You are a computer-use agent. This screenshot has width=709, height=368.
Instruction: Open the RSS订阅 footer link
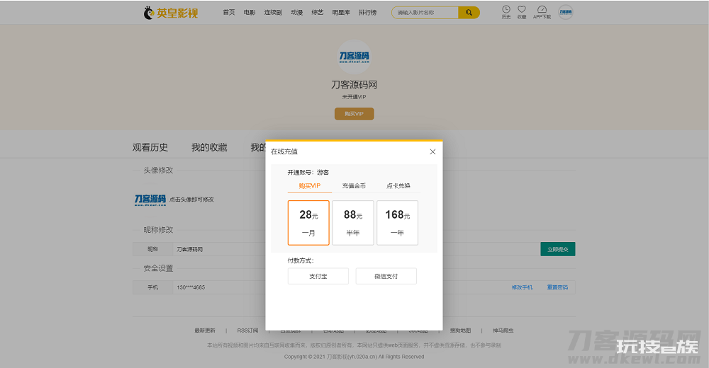(x=247, y=330)
